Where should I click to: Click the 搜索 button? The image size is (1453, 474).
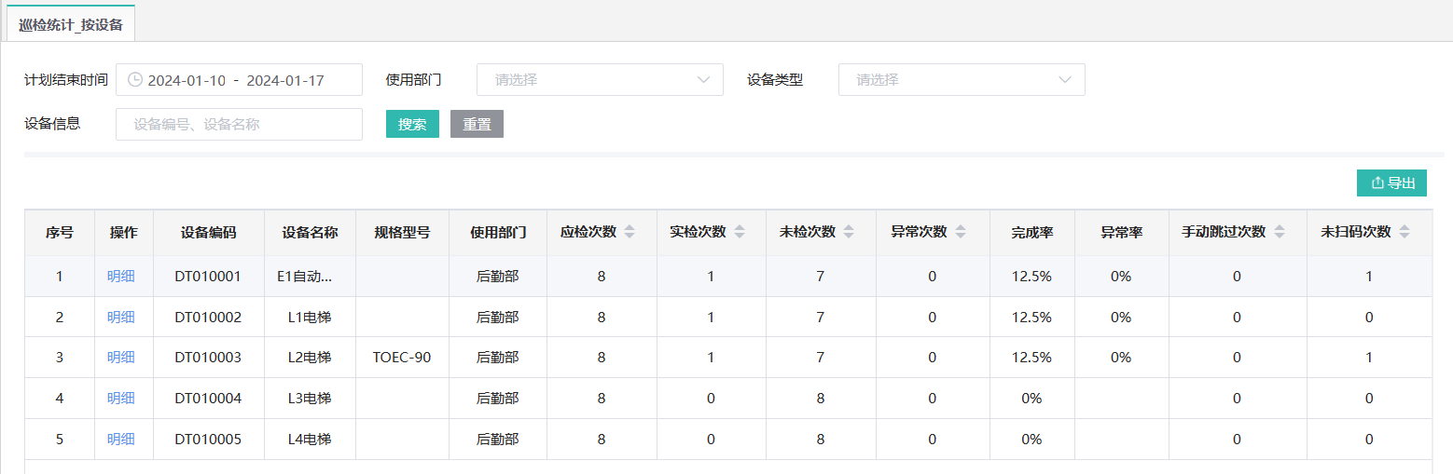coord(412,124)
